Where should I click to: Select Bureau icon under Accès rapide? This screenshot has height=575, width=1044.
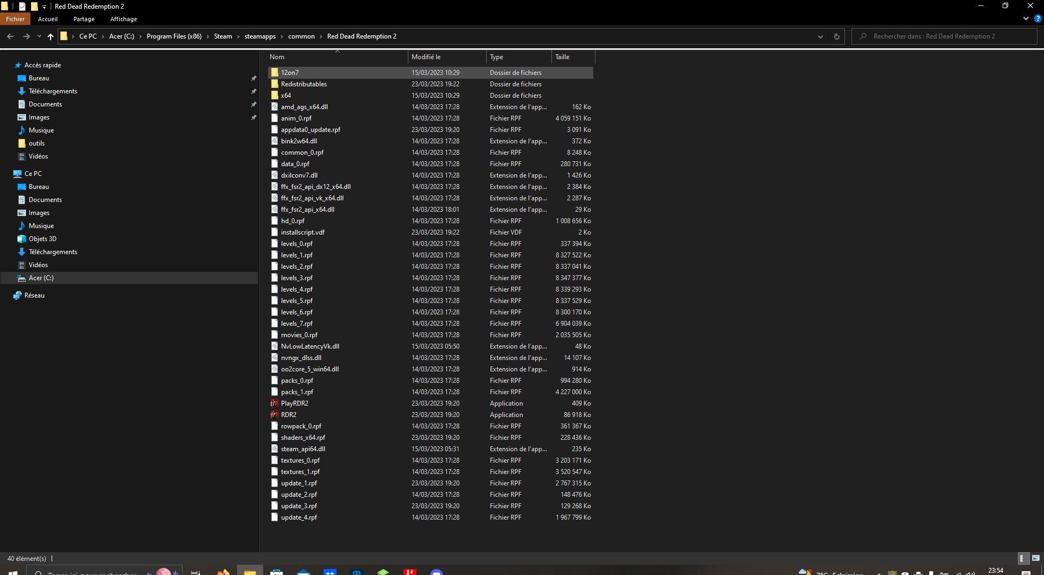(x=22, y=78)
